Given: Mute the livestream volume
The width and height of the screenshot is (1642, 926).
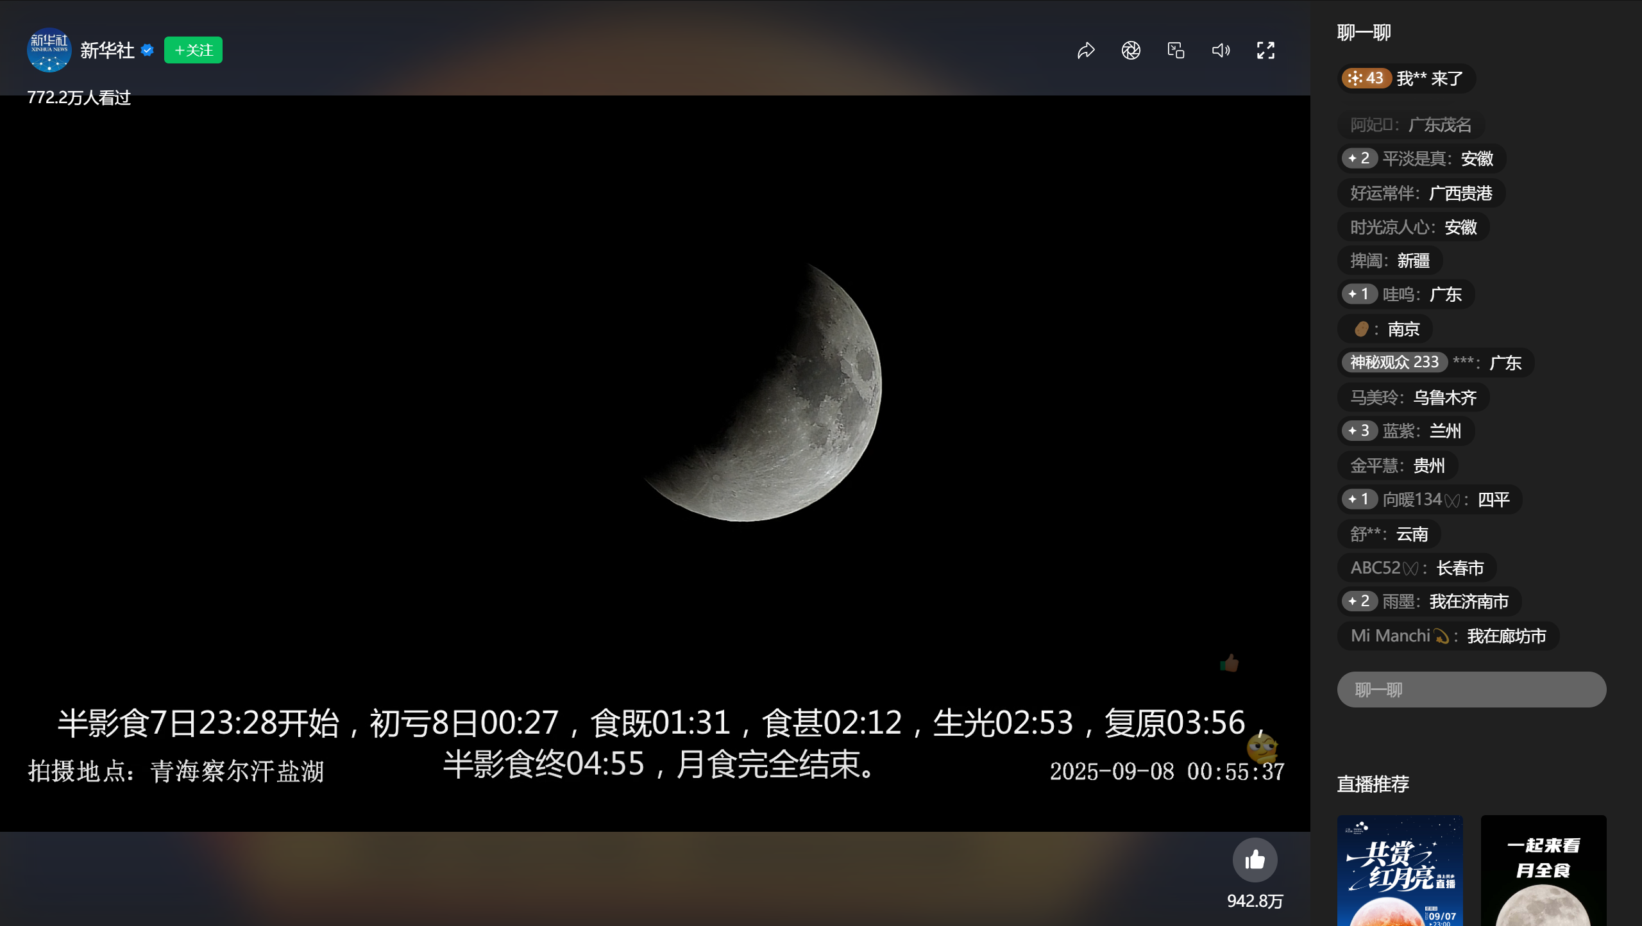Looking at the screenshot, I should pyautogui.click(x=1221, y=50).
